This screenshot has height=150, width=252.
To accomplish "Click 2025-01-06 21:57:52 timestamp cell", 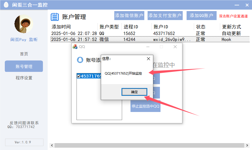I will point(74,40).
